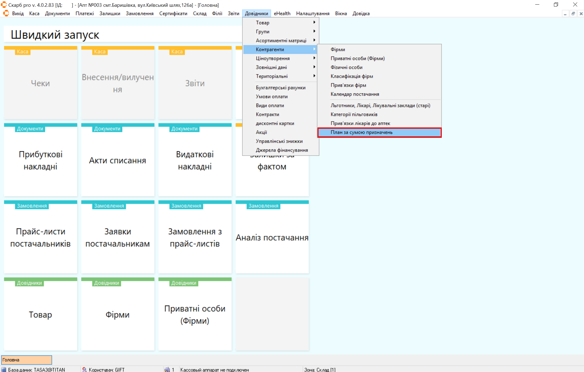584x372 pixels.
Task: Open the Товар directory tile
Action: tap(41, 314)
